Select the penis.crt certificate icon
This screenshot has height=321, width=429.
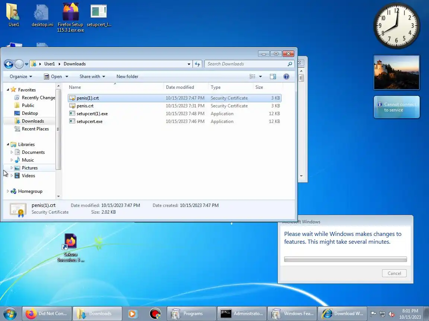72,106
